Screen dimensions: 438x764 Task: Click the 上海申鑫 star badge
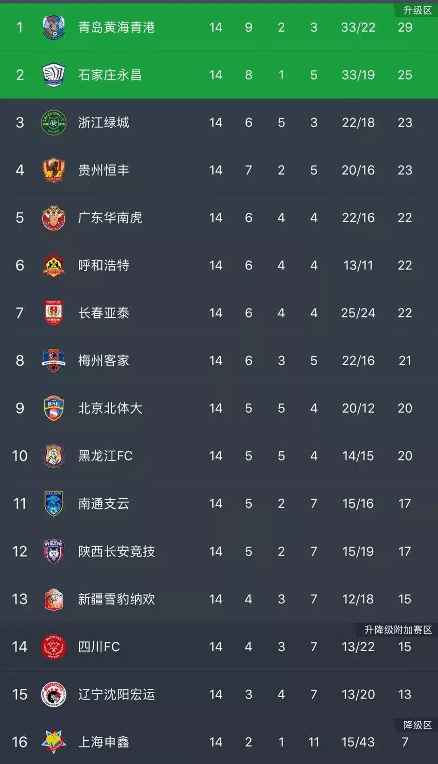click(54, 742)
